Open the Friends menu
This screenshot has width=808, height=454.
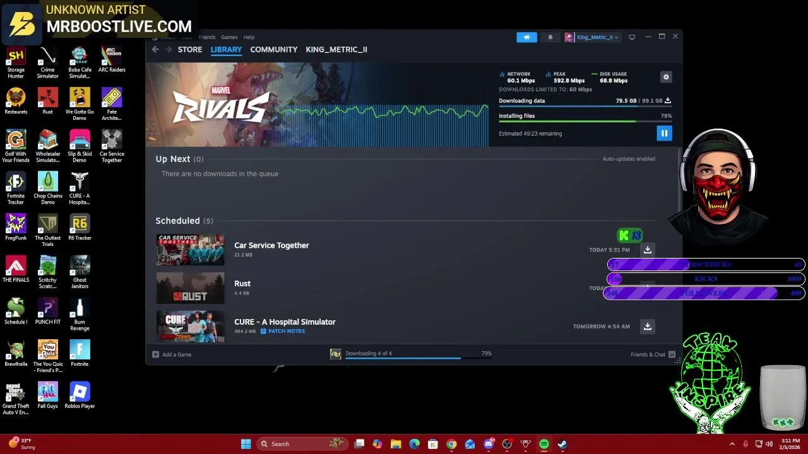pos(206,37)
